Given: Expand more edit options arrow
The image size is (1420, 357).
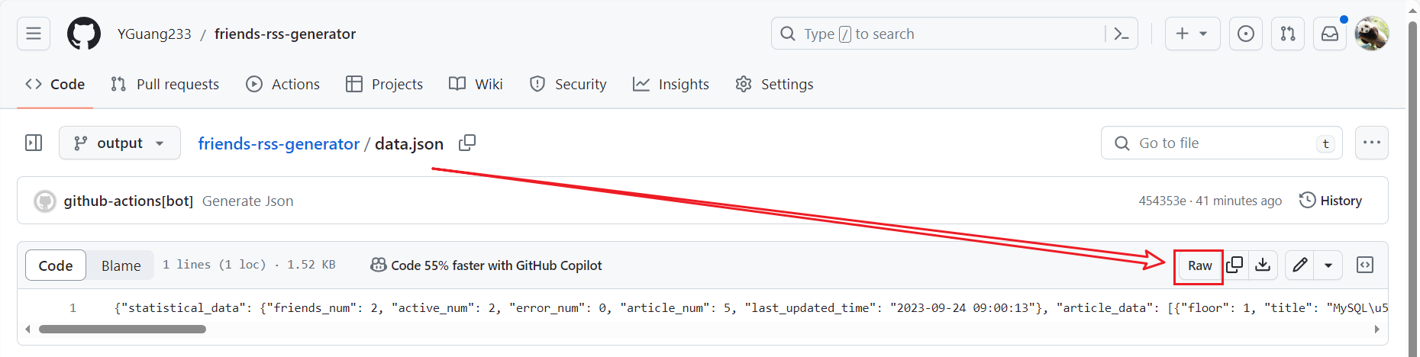Looking at the screenshot, I should [x=1328, y=265].
